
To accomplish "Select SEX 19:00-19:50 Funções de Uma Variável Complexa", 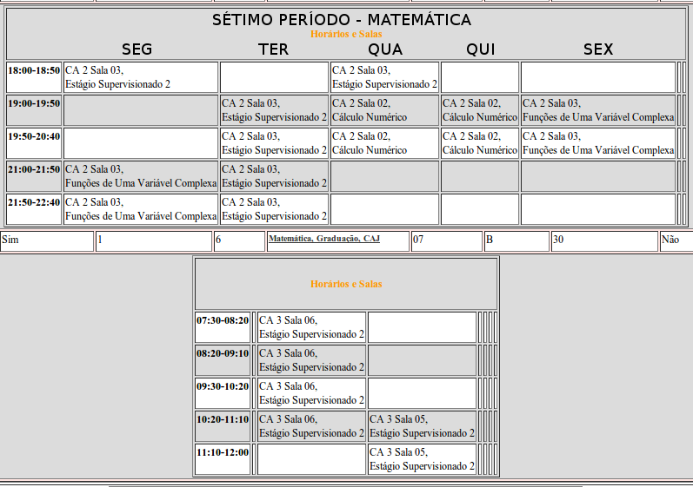I will (598, 110).
